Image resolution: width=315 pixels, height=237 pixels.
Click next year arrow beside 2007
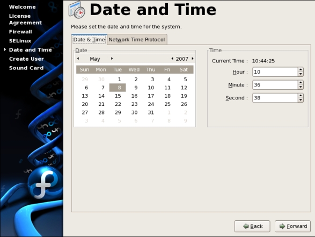193,59
